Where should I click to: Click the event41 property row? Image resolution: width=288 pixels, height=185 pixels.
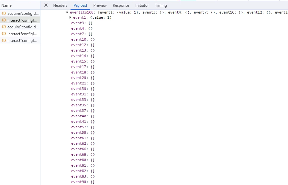(83, 122)
